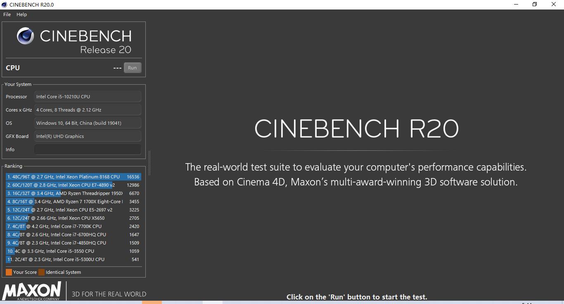Click the Cinebench sphere logo

[x=25, y=36]
